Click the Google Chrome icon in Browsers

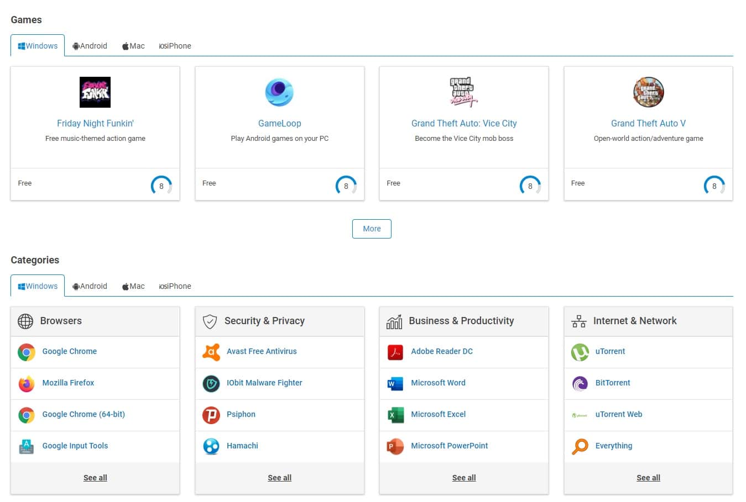(27, 352)
